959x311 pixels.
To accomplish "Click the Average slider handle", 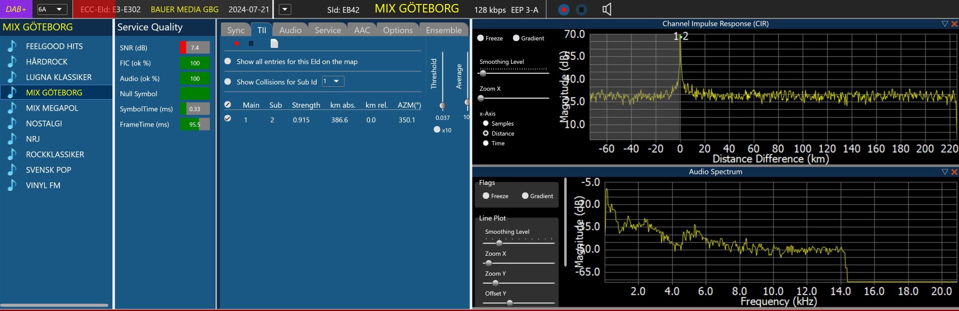I will tap(467, 102).
